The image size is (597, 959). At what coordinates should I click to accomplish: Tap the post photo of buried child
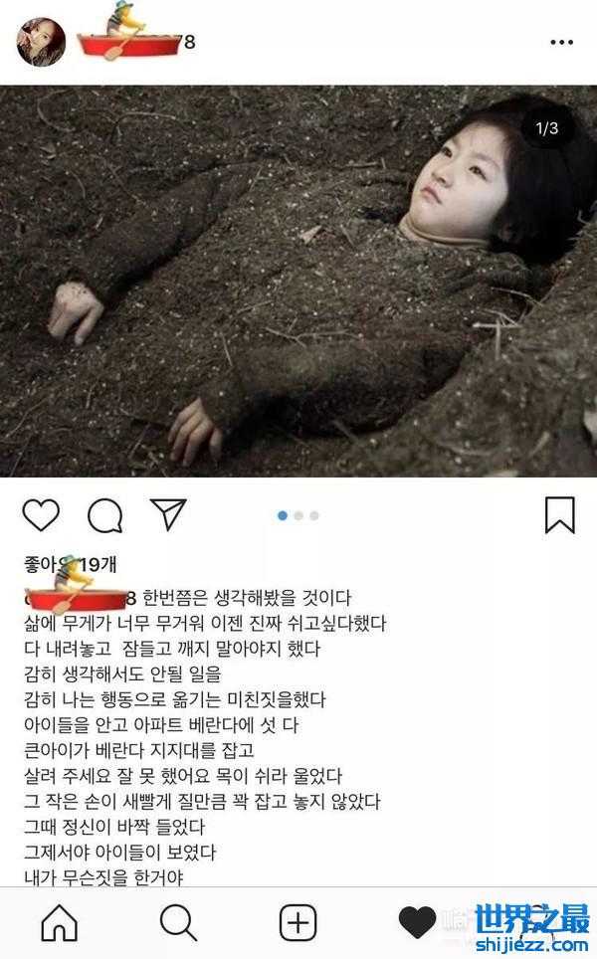pyautogui.click(x=298, y=282)
